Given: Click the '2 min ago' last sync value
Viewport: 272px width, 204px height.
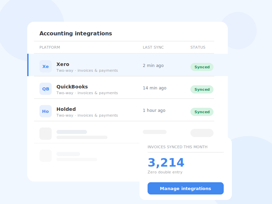Looking at the screenshot, I should click(x=153, y=66).
